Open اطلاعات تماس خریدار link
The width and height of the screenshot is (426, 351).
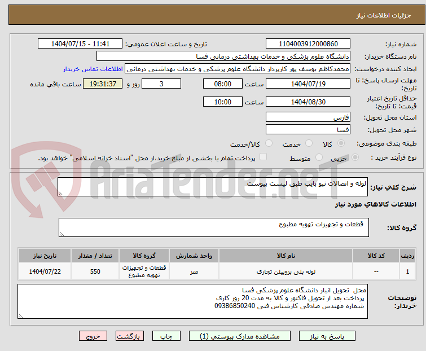(93, 69)
